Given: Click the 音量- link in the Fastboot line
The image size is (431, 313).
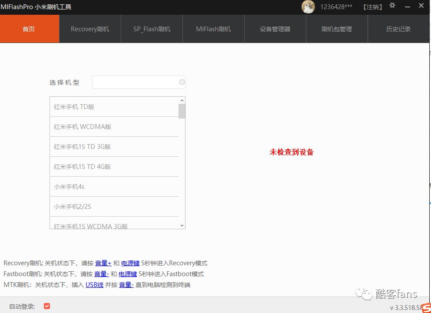Looking at the screenshot, I should tap(102, 274).
